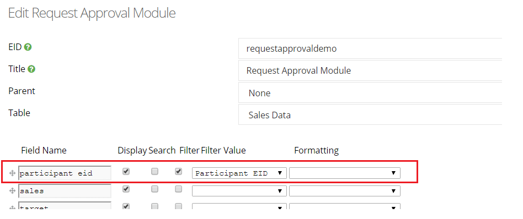Click the EID field with requestapprovaldemo
Screen dimensions: 523x219
[370, 48]
